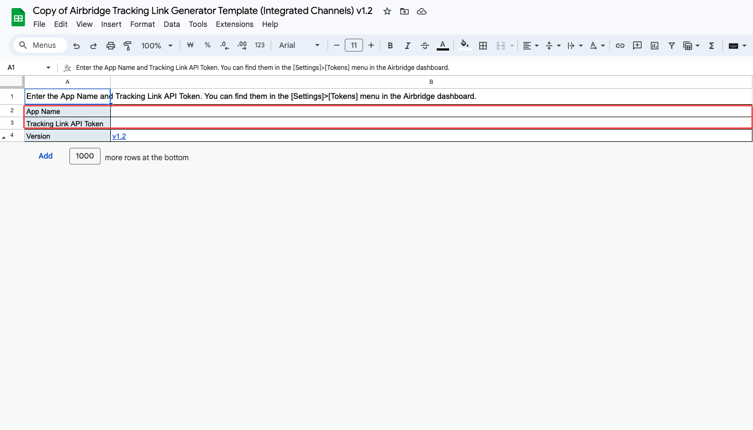753x430 pixels.
Task: Toggle bold formatting
Action: click(x=390, y=46)
